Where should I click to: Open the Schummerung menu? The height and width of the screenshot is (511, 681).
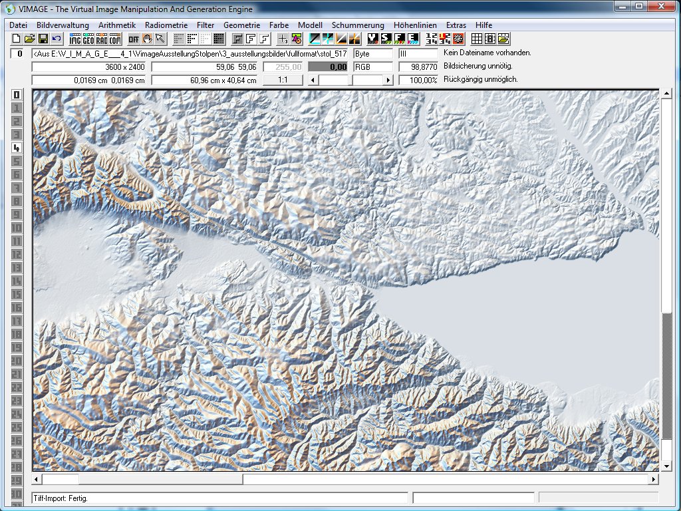pos(358,25)
